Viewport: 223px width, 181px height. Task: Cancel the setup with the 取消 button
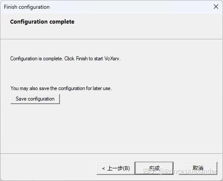(x=198, y=168)
